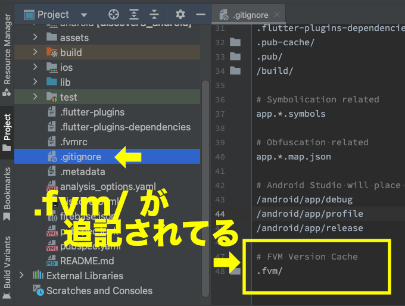
Task: Click the 'app.*.map.json' line
Action: coord(294,157)
